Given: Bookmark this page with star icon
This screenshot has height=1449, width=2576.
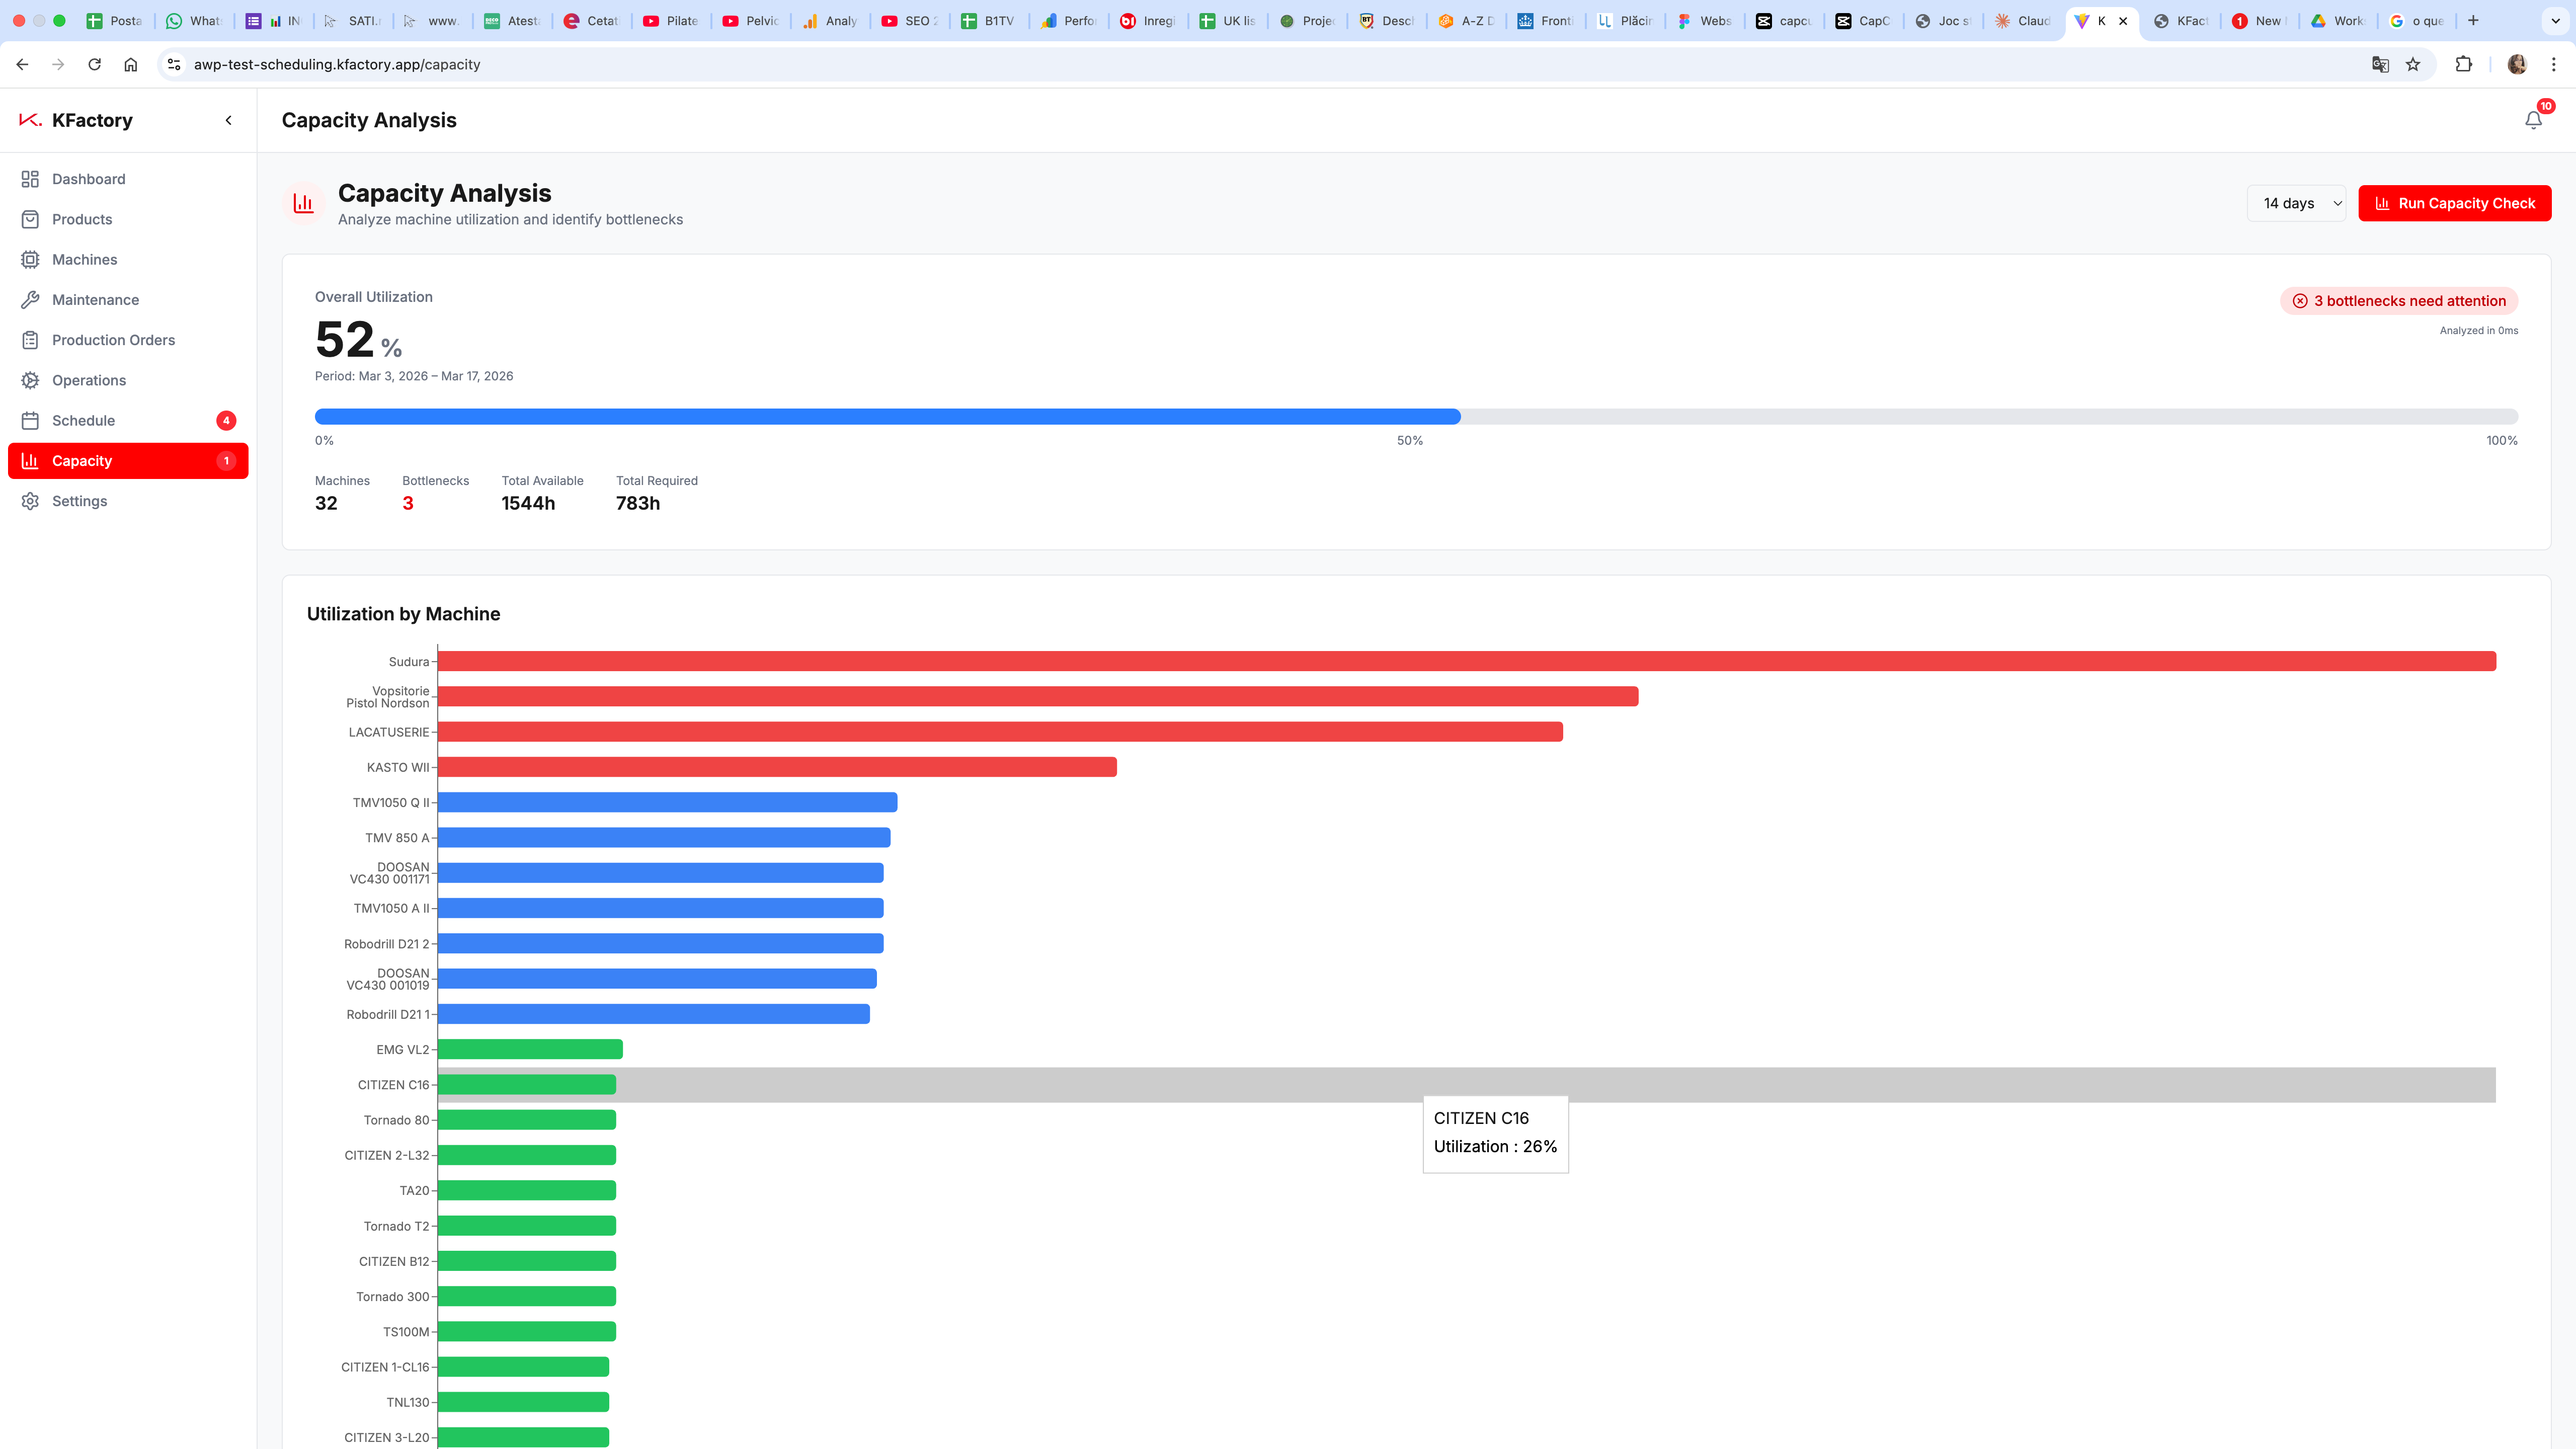Looking at the screenshot, I should (x=2413, y=64).
